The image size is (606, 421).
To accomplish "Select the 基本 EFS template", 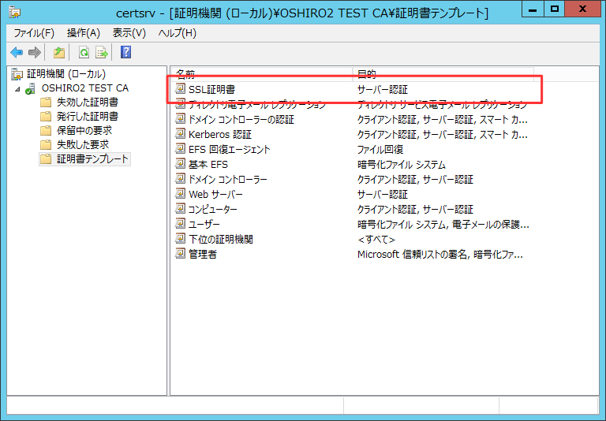I will tap(208, 164).
